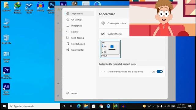Viewport: 196px width, 110px height.
Task: Select Internet Download Manager desktop shortcut
Action: pyautogui.click(x=18, y=7)
